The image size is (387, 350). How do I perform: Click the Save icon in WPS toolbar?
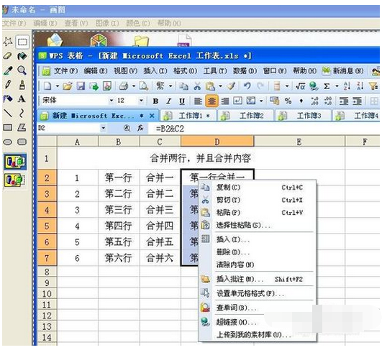tap(81, 86)
